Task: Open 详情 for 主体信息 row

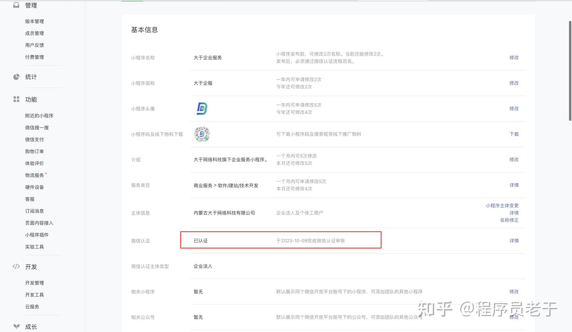Action: pyautogui.click(x=514, y=213)
